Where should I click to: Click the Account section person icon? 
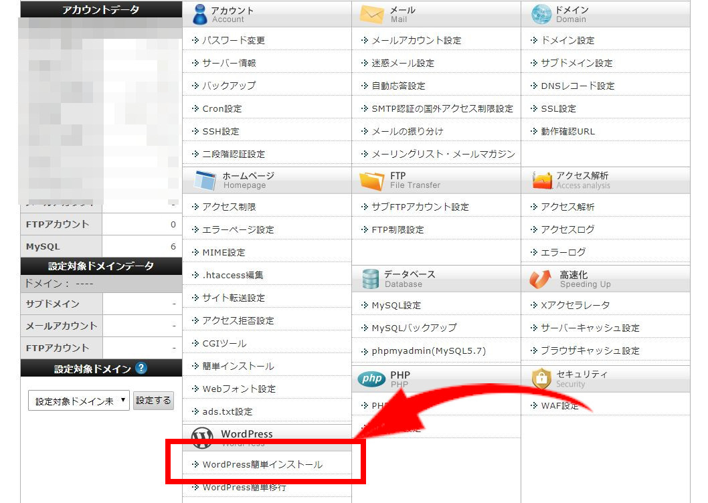click(x=199, y=14)
